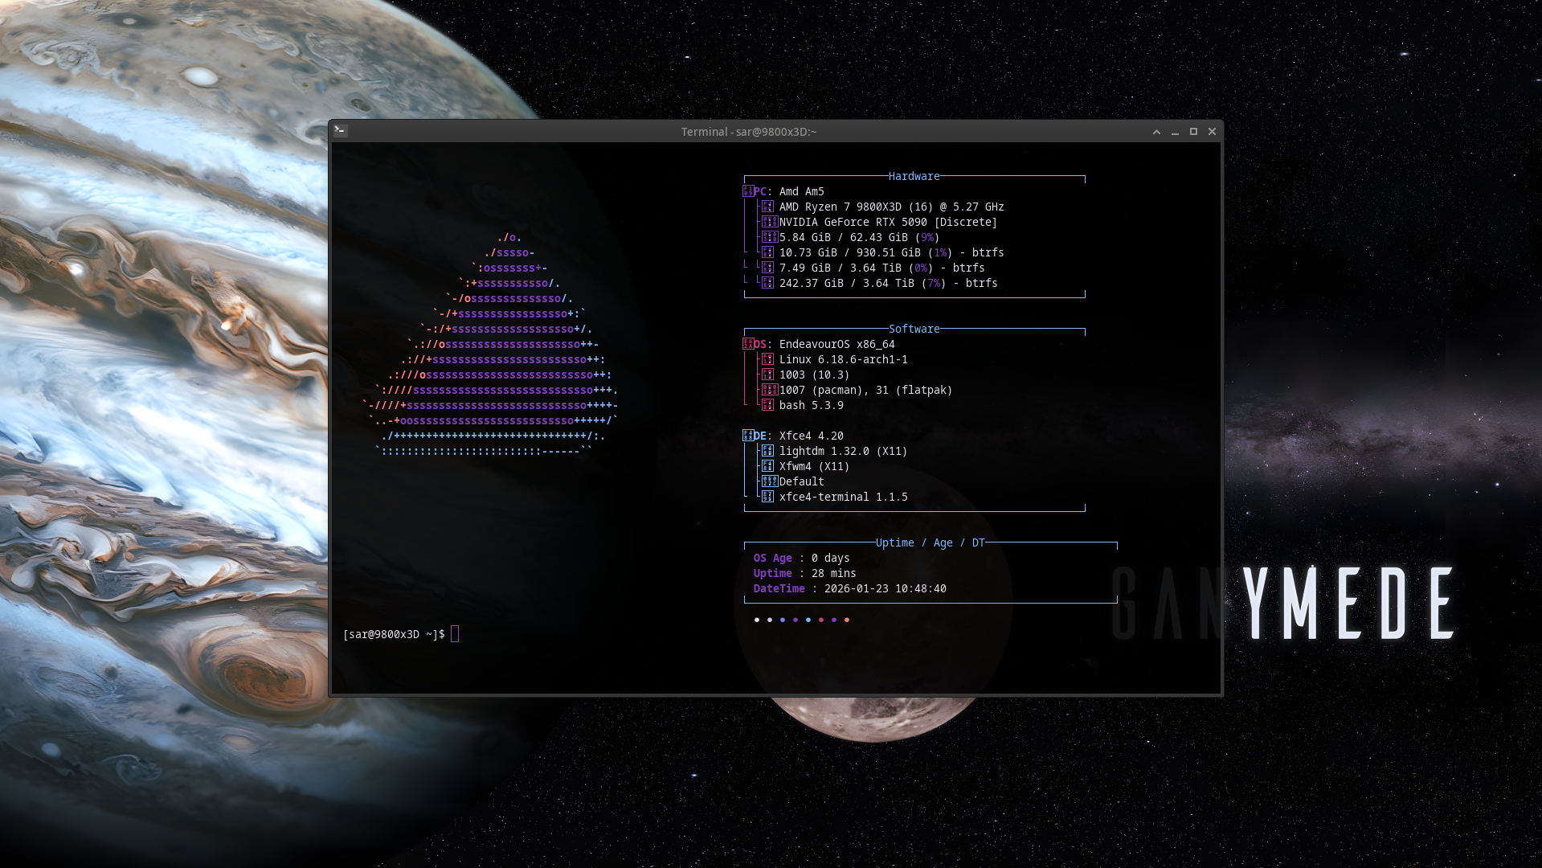The height and width of the screenshot is (868, 1542).
Task: Click the terminal icon in the title bar
Action: pos(340,131)
